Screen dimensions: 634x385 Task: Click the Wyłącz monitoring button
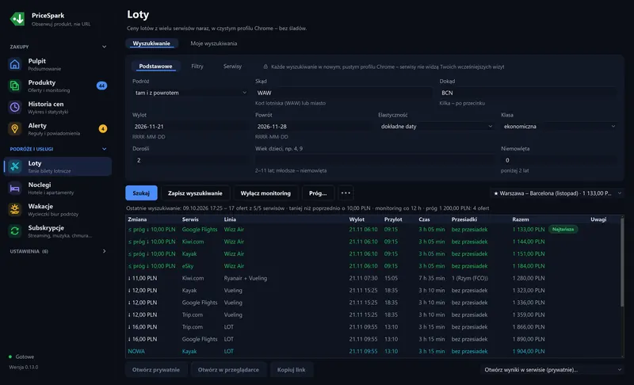tap(265, 193)
